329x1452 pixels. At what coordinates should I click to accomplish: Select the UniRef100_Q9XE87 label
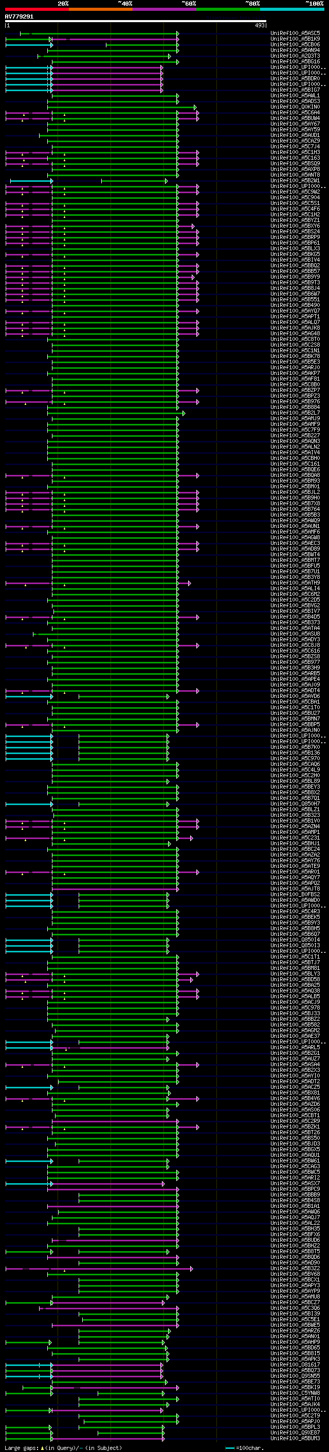pos(295,1432)
